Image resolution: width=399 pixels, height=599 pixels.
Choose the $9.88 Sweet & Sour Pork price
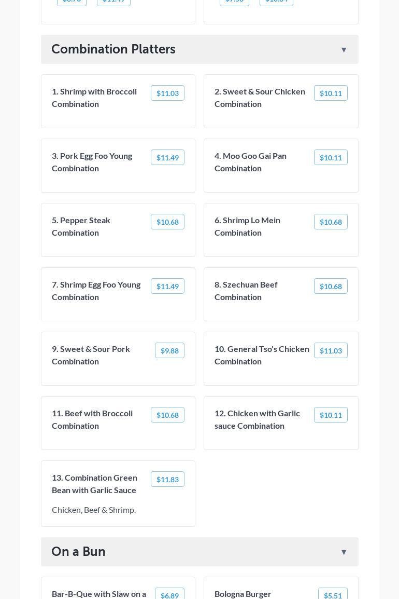(169, 351)
